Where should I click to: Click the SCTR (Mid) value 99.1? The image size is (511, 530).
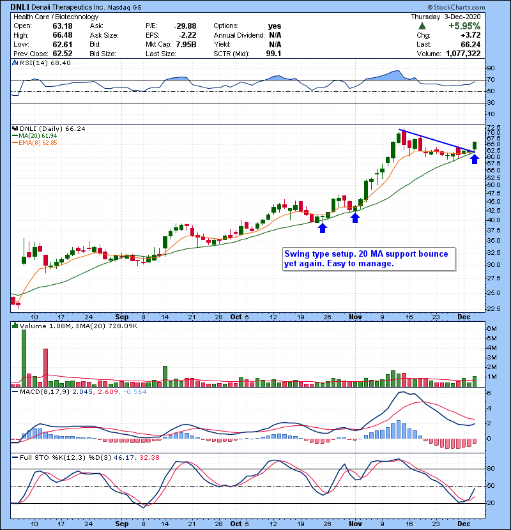(x=273, y=54)
